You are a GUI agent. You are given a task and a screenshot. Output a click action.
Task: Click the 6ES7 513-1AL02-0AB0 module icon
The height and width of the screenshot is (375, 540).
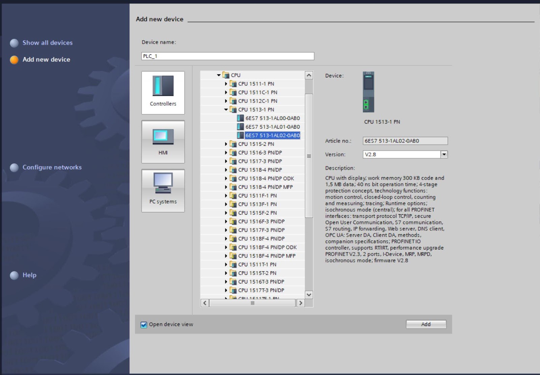[240, 135]
